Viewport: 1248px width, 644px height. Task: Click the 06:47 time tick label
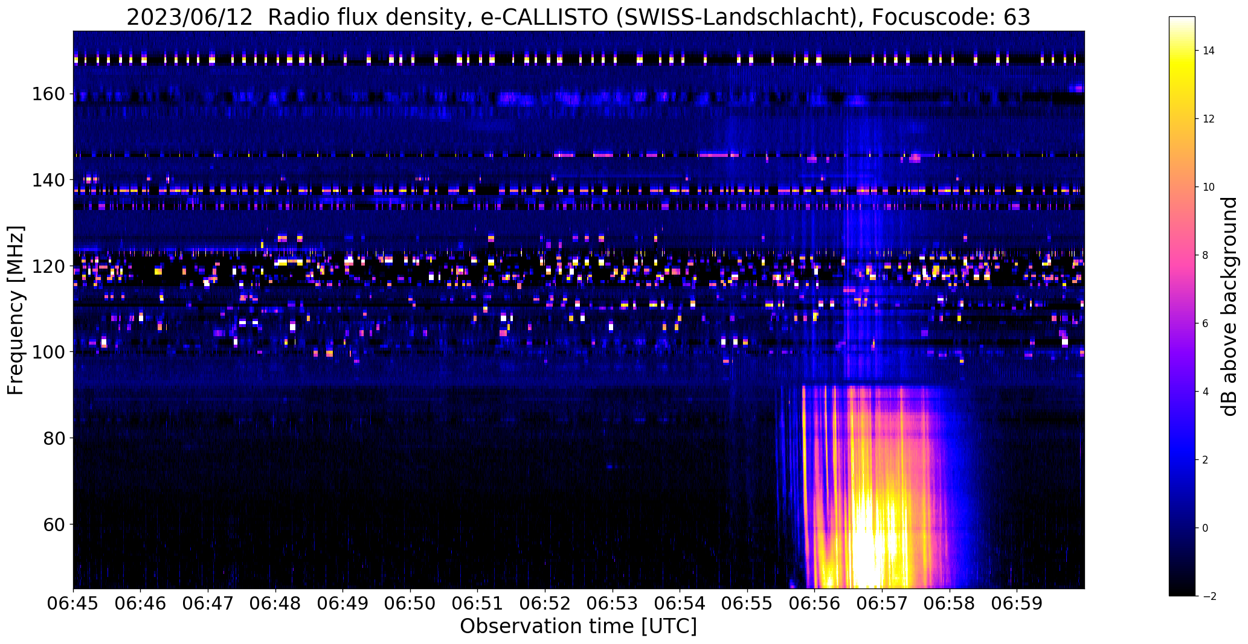point(208,604)
